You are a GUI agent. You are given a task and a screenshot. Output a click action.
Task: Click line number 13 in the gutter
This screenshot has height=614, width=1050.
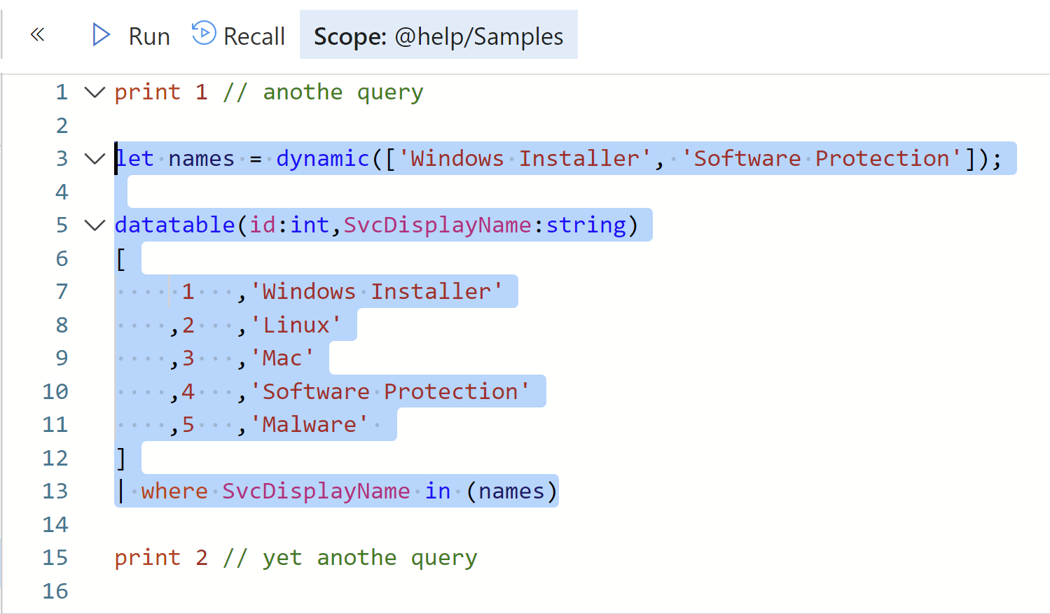tap(55, 491)
